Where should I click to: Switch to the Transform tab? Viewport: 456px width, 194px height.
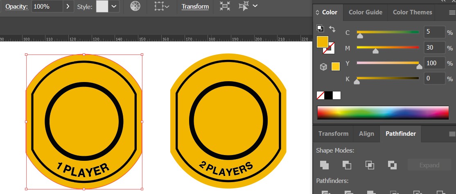(333, 134)
